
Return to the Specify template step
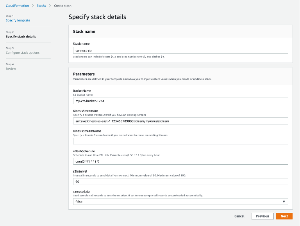tap(18, 20)
